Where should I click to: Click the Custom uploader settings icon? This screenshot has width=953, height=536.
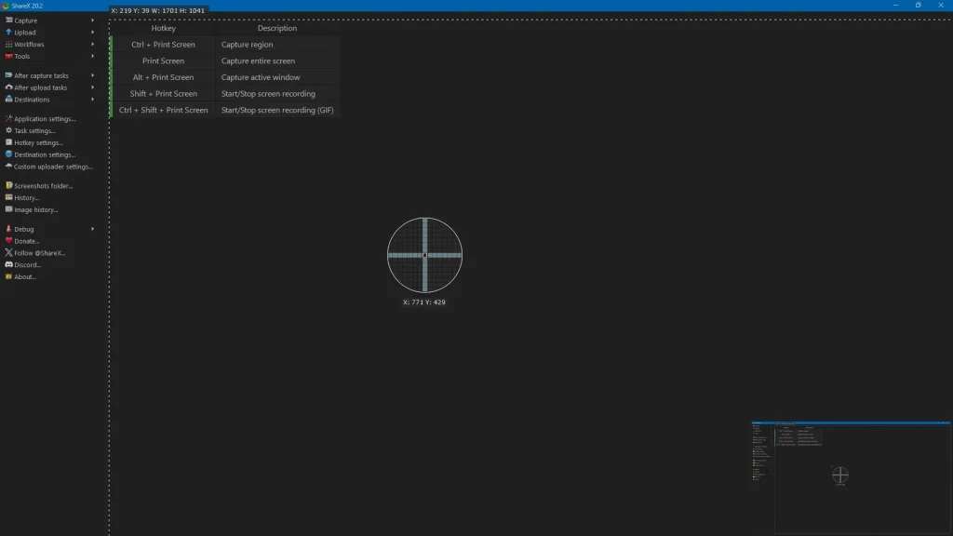point(8,166)
